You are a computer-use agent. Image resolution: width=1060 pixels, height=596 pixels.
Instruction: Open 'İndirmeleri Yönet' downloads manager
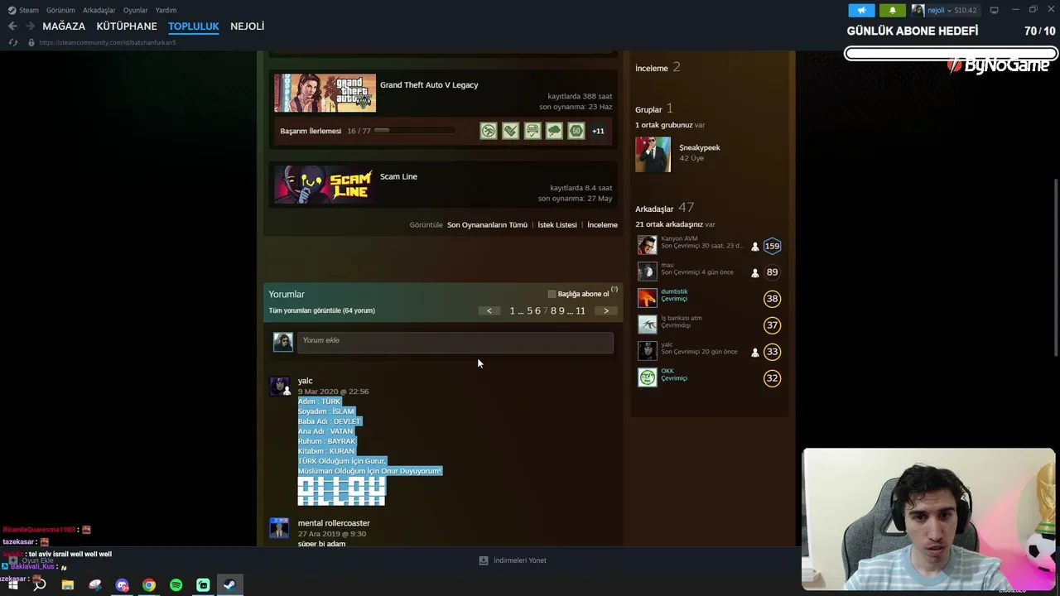[520, 560]
